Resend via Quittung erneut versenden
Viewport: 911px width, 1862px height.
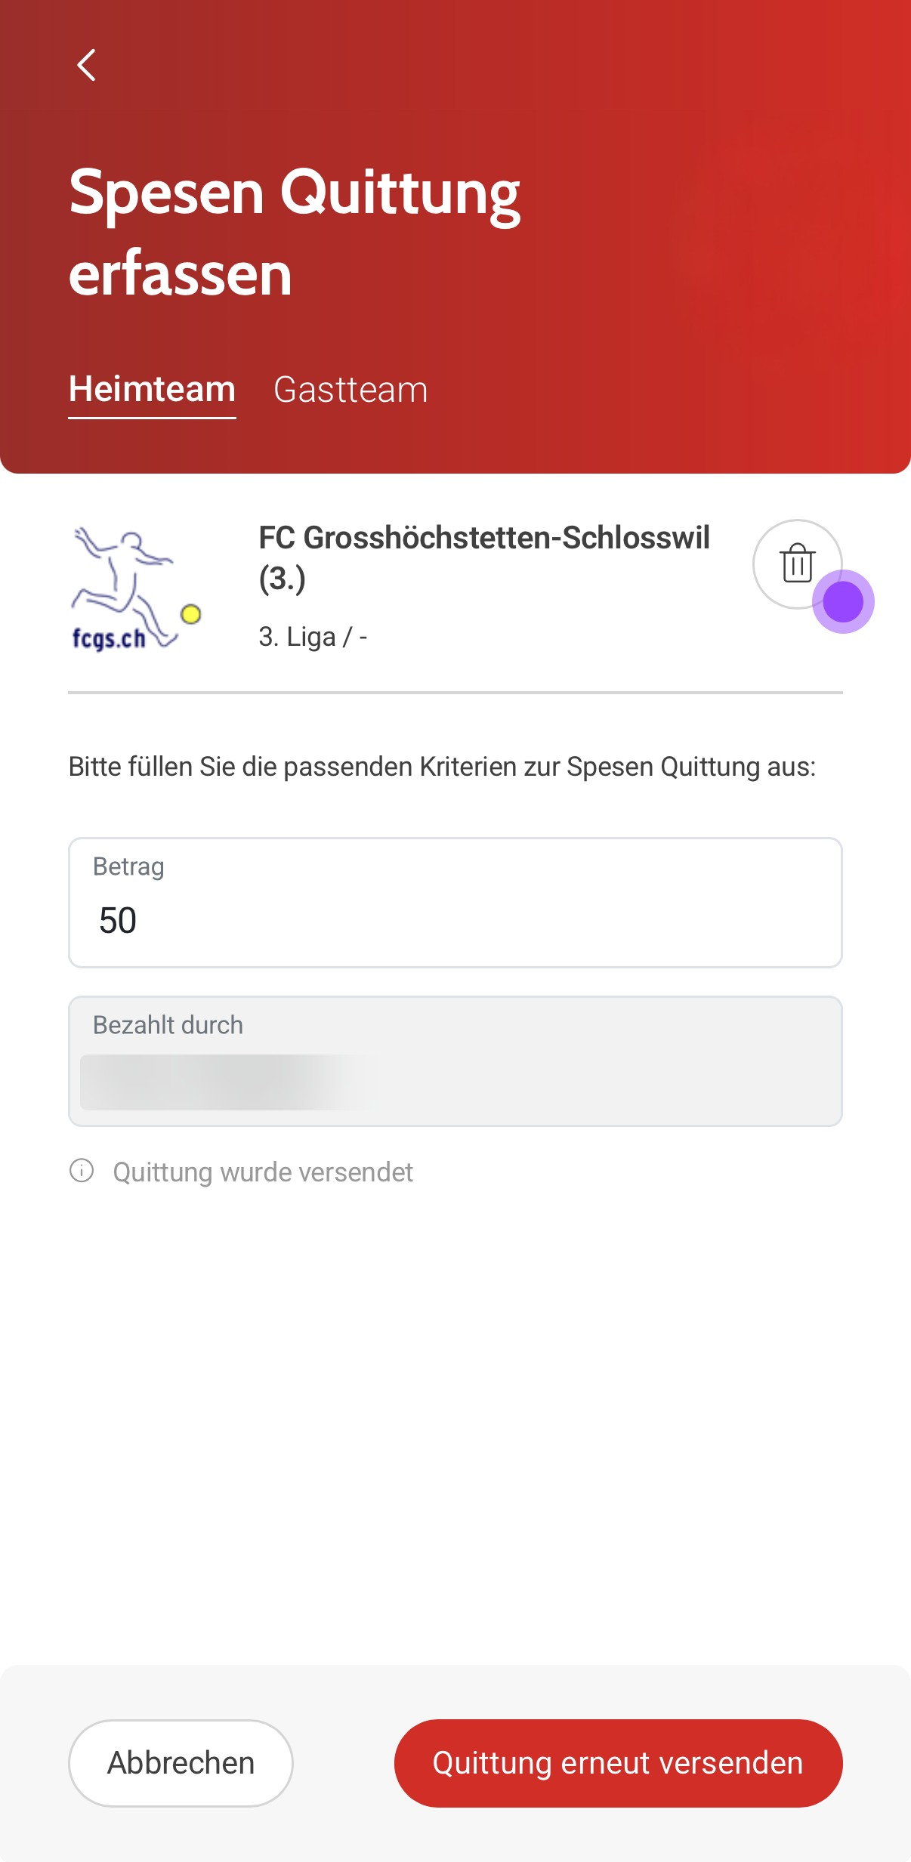(x=618, y=1763)
